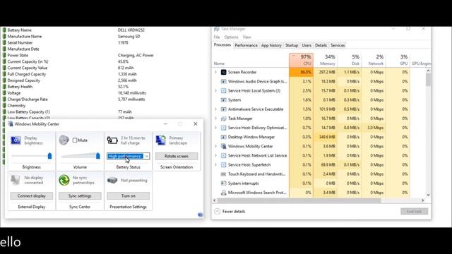Screen dimensions: 452x254
Task: Switch to the Services tab
Action: pos(338,45)
